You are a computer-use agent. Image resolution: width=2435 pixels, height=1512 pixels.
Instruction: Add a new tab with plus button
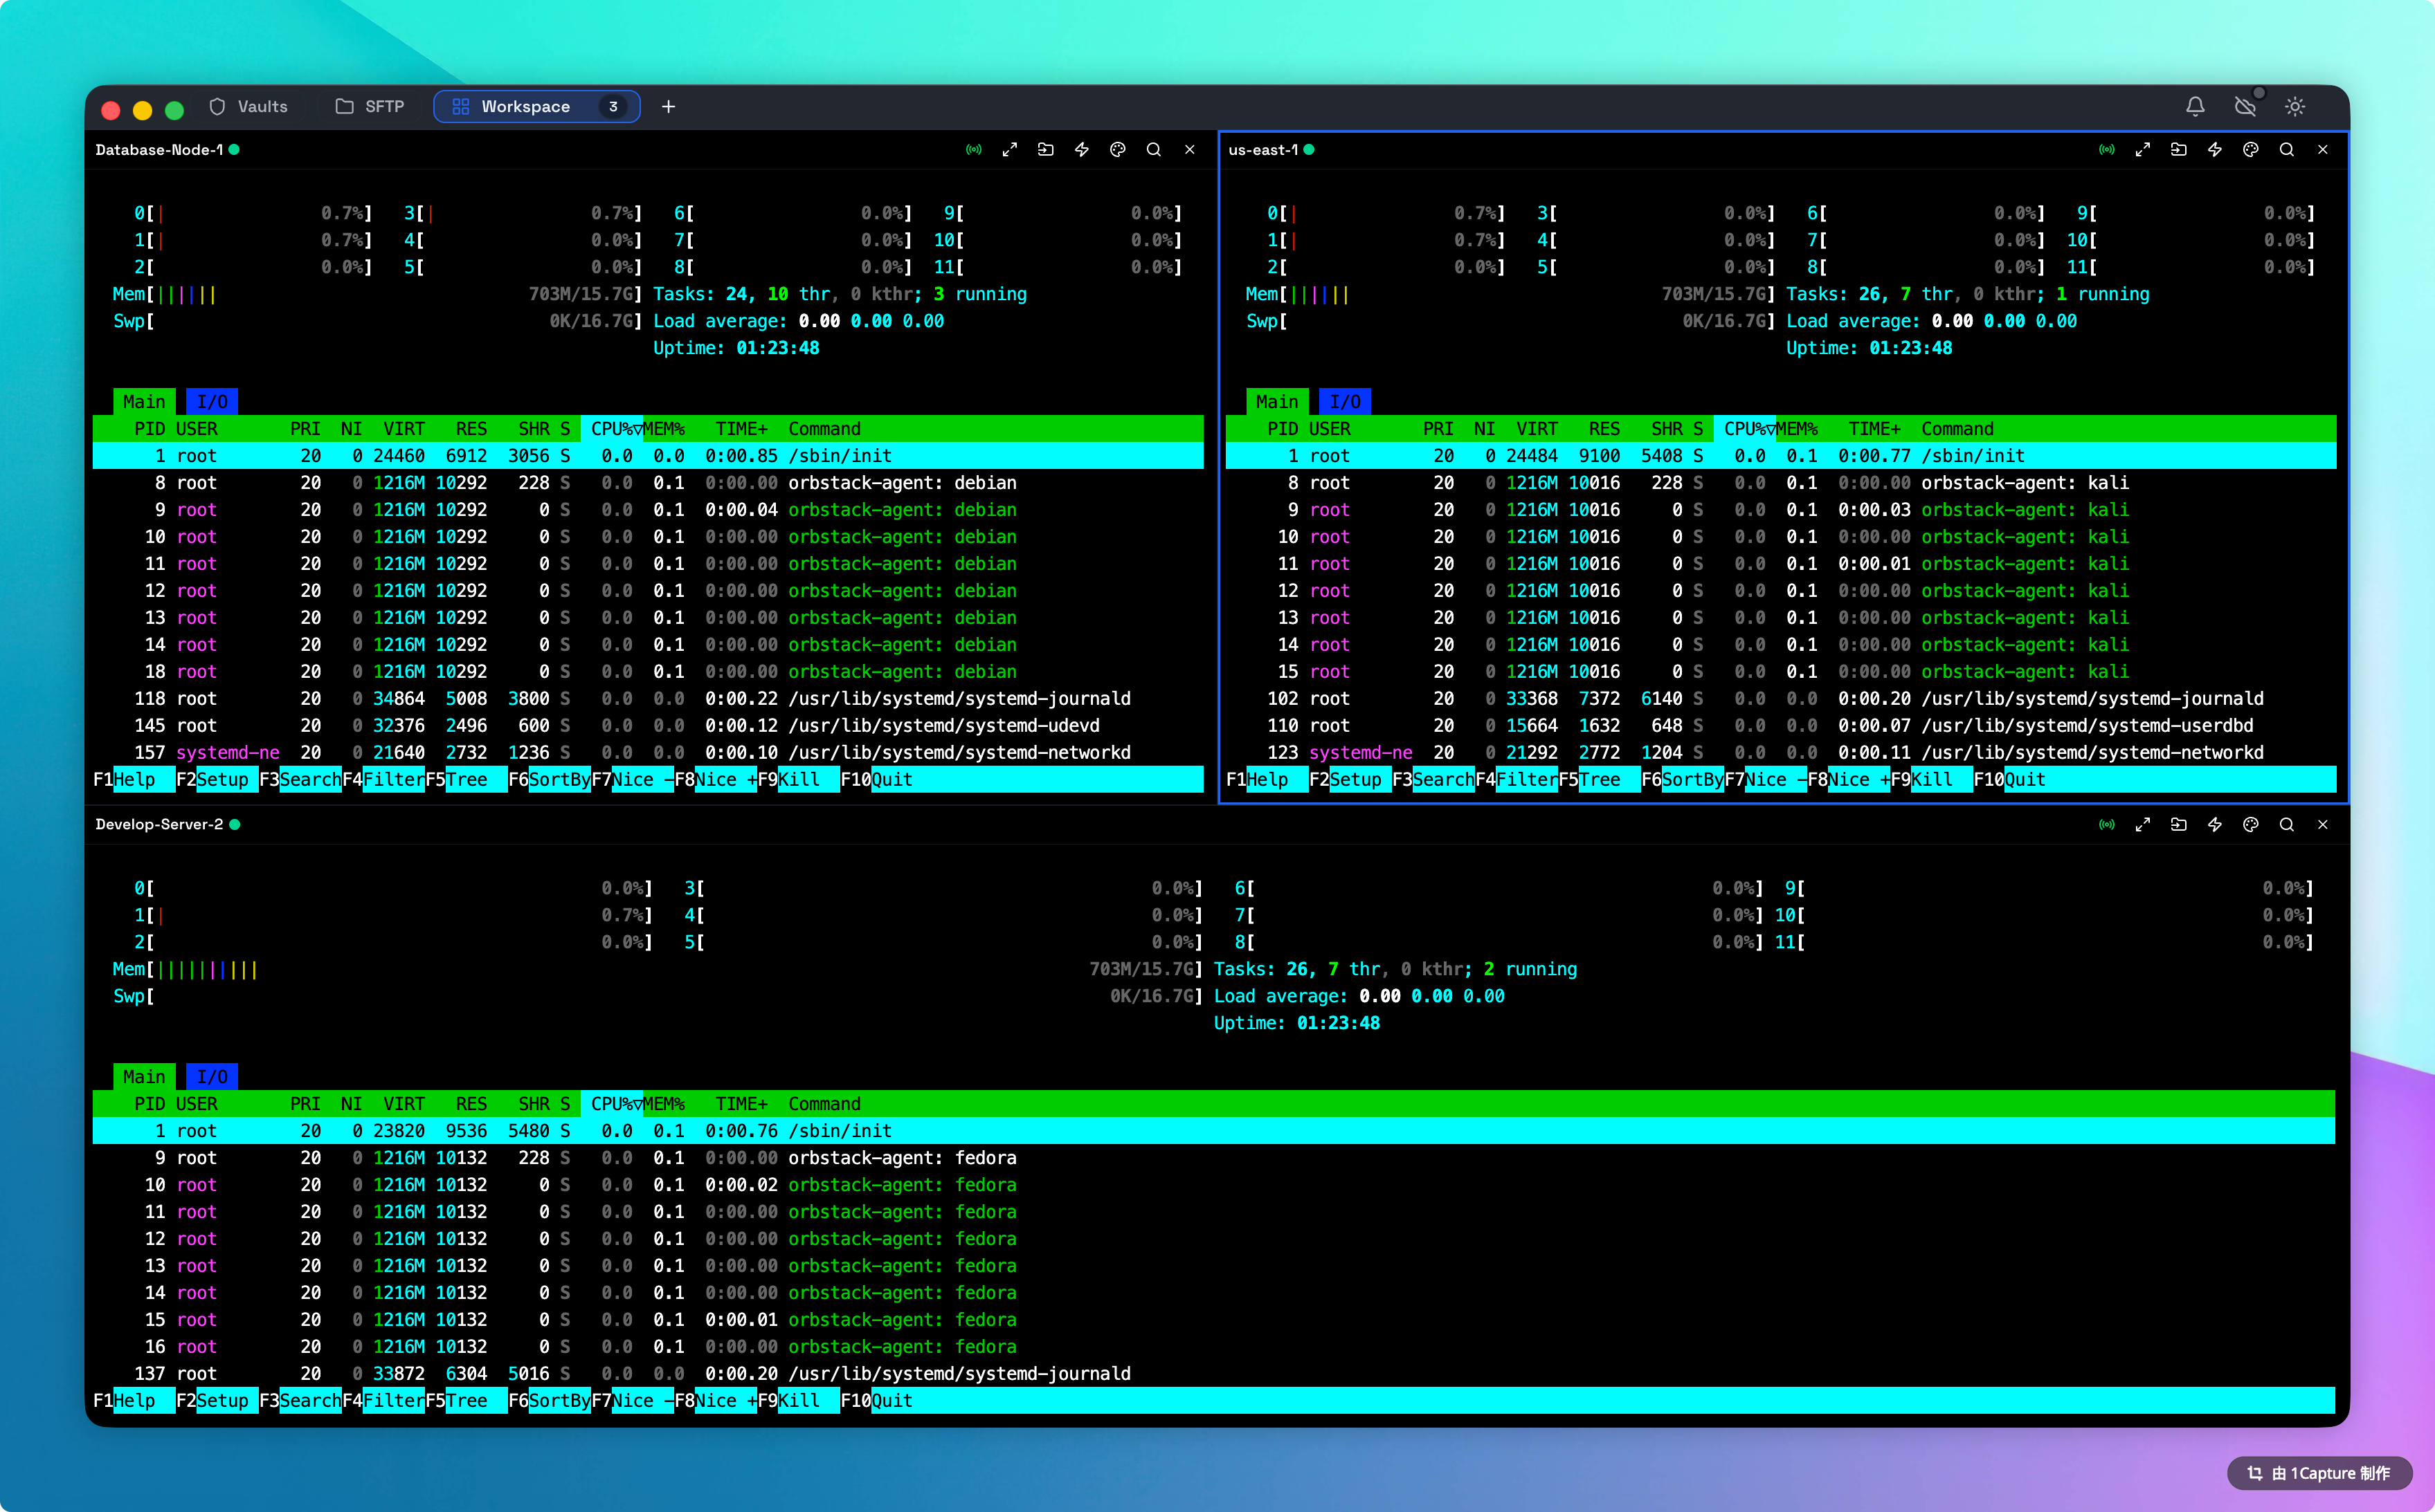[668, 107]
